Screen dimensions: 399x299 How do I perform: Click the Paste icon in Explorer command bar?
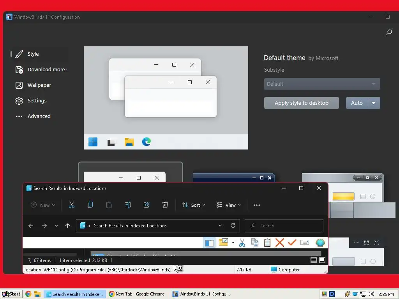point(109,205)
